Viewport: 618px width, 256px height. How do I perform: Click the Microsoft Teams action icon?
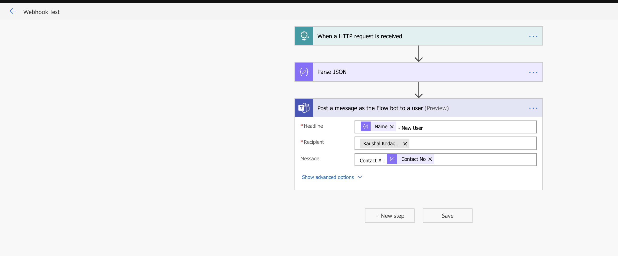pyautogui.click(x=304, y=108)
